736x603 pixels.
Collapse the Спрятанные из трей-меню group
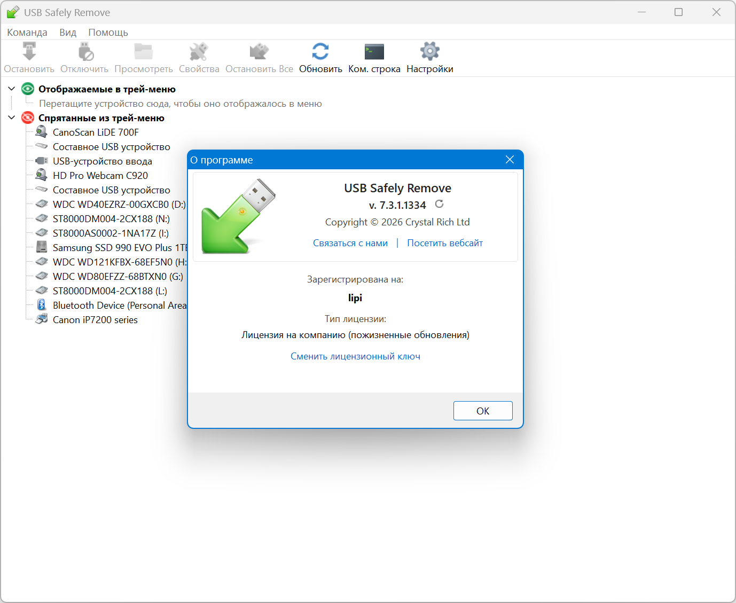point(11,118)
